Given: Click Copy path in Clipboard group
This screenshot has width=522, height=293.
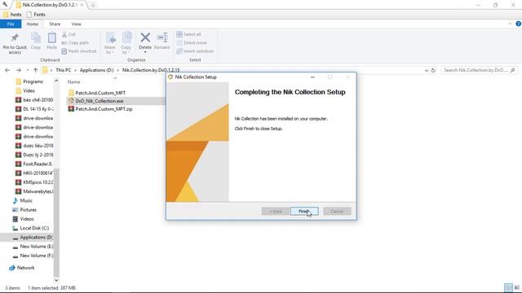Looking at the screenshot, I should [75, 43].
